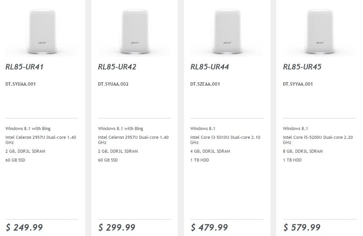Open the RL85-UR41 model title

pos(25,67)
